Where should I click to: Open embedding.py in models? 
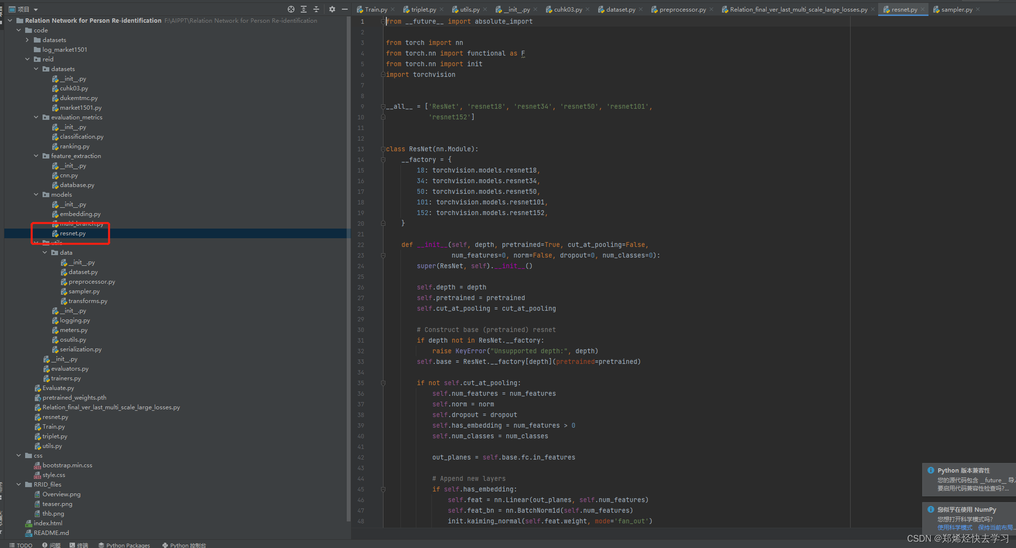pyautogui.click(x=80, y=214)
